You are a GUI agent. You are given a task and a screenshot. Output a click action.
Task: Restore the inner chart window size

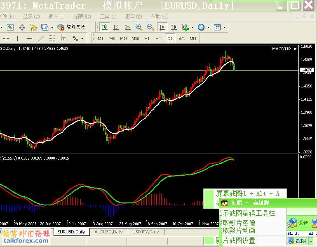(304, 16)
